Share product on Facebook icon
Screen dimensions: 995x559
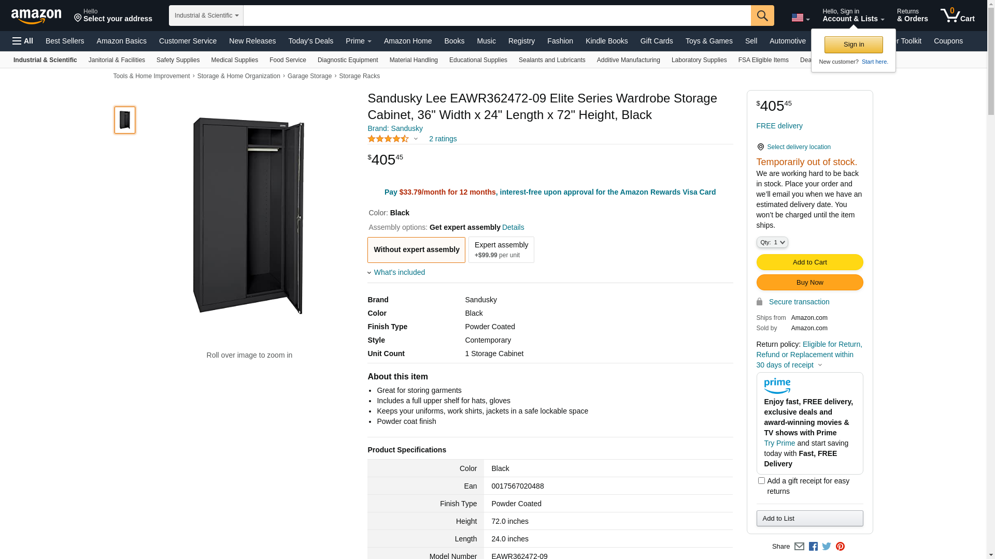click(x=813, y=547)
